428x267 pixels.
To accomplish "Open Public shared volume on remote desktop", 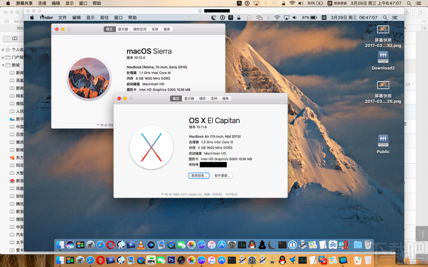I will click(x=383, y=144).
